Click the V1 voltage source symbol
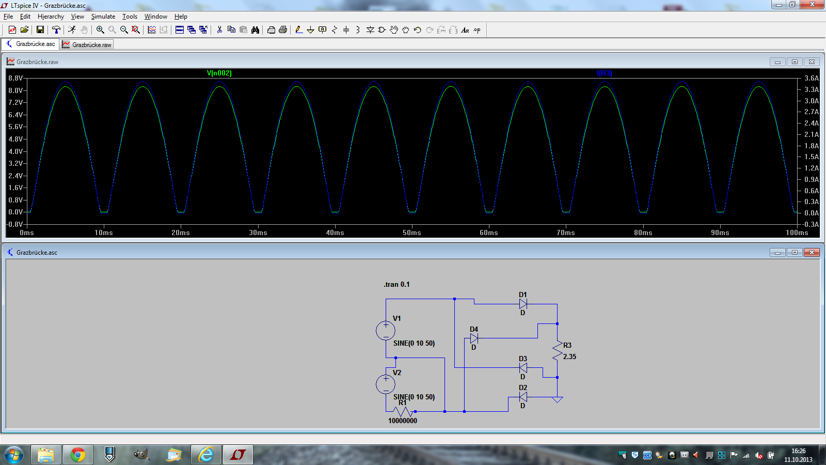Image resolution: width=826 pixels, height=465 pixels. (x=386, y=331)
